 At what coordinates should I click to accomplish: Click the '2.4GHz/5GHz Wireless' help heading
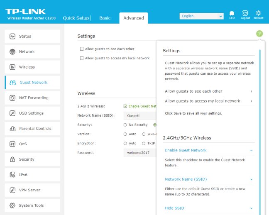click(187, 138)
